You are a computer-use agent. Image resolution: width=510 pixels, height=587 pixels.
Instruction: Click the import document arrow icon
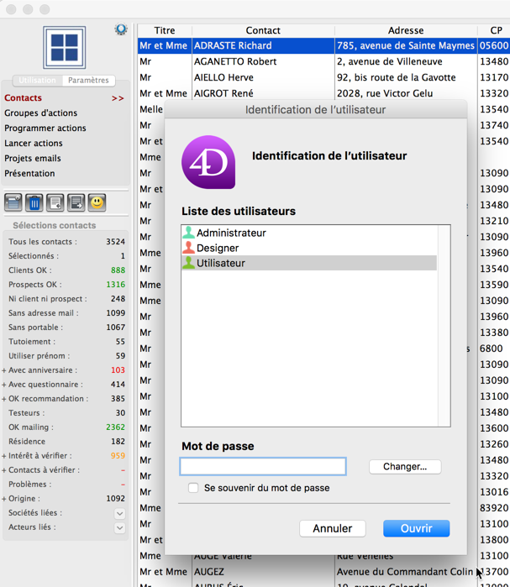55,202
